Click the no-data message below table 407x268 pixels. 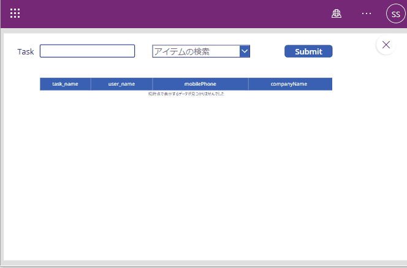coord(186,94)
